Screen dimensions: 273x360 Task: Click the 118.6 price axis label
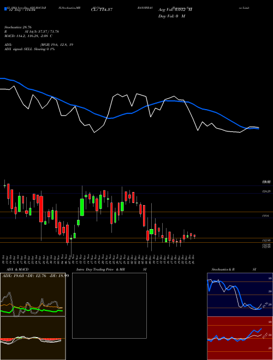[x=266, y=216]
